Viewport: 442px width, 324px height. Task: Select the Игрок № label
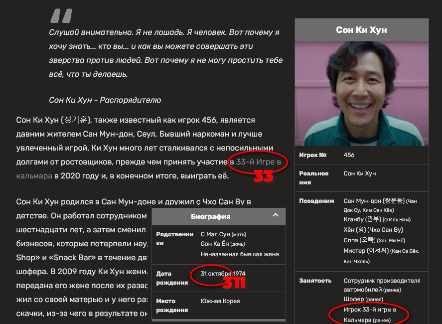[x=312, y=155]
